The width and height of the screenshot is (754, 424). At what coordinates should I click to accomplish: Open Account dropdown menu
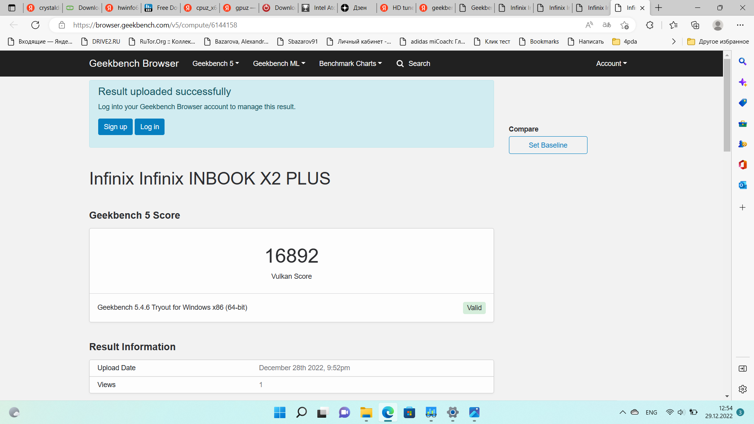611,64
